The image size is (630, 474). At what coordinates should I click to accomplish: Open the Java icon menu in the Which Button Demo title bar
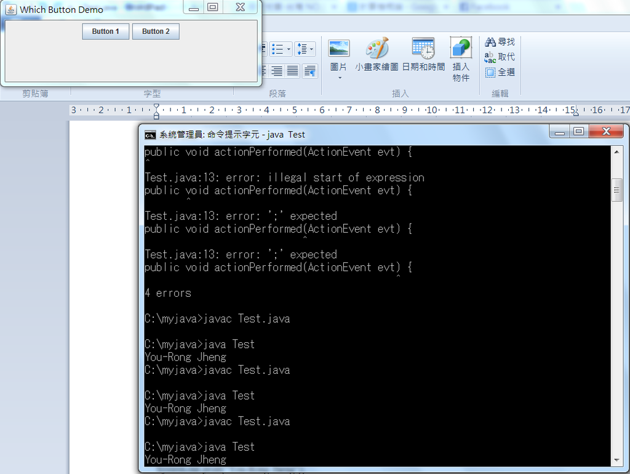tap(11, 9)
